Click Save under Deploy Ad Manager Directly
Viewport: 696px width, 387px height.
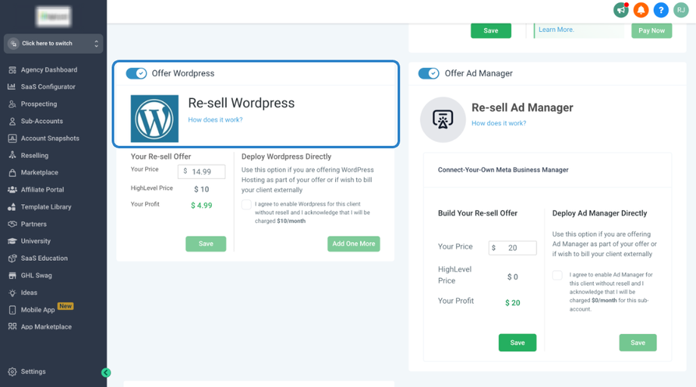coord(638,342)
